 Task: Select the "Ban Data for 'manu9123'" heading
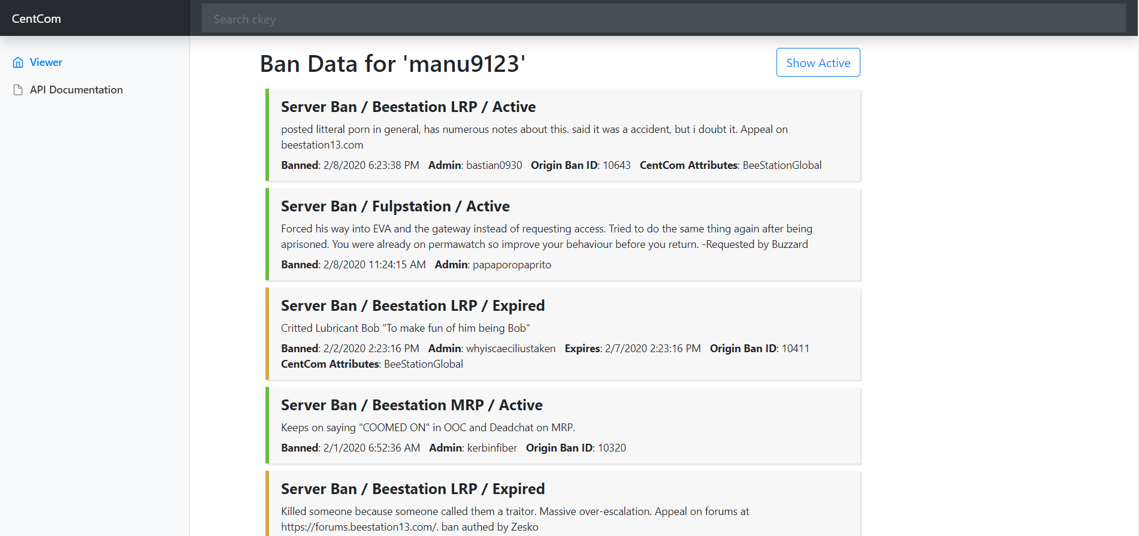[392, 63]
